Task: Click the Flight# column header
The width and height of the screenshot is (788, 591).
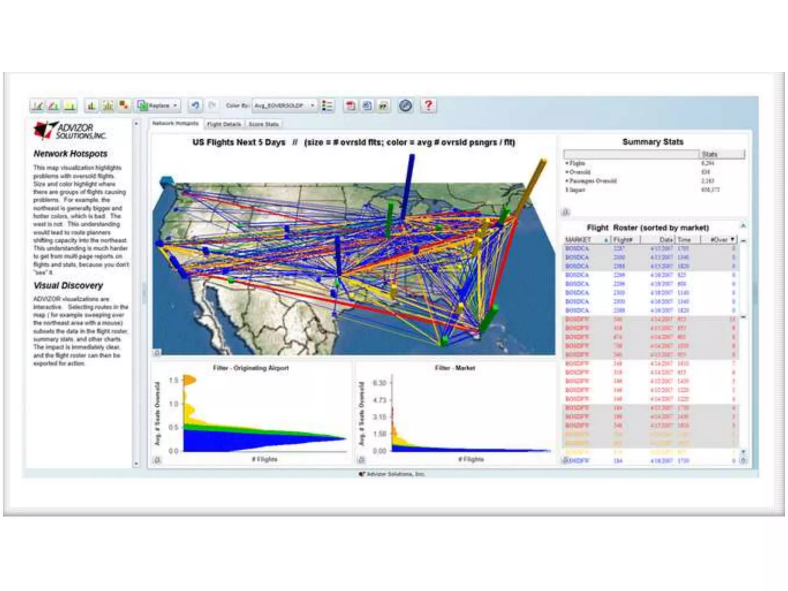Action: click(x=623, y=239)
